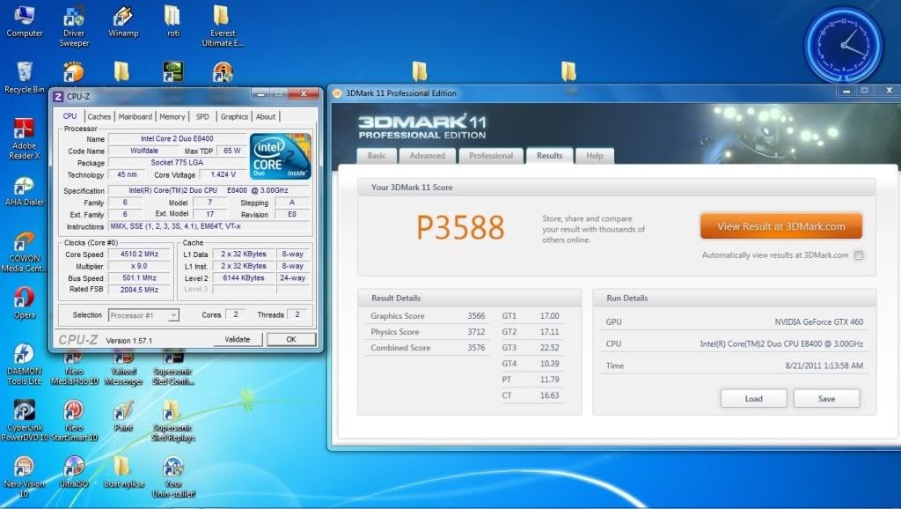Click the P3588 score text
The height and width of the screenshot is (509, 901).
pos(460,227)
